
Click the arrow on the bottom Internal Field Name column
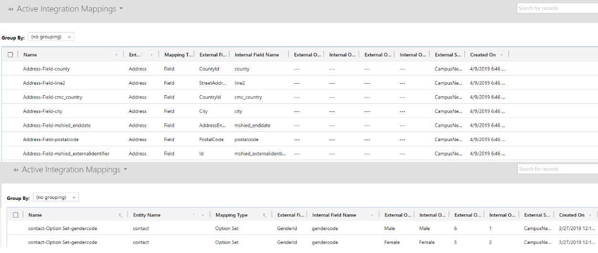pos(372,215)
